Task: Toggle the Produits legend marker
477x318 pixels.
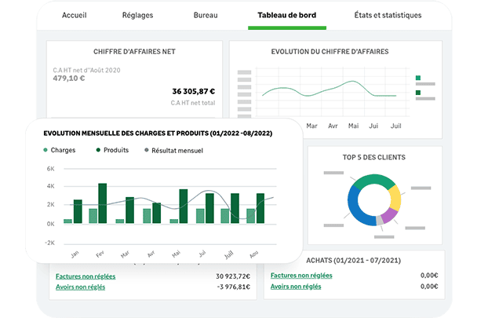Action: (99, 150)
